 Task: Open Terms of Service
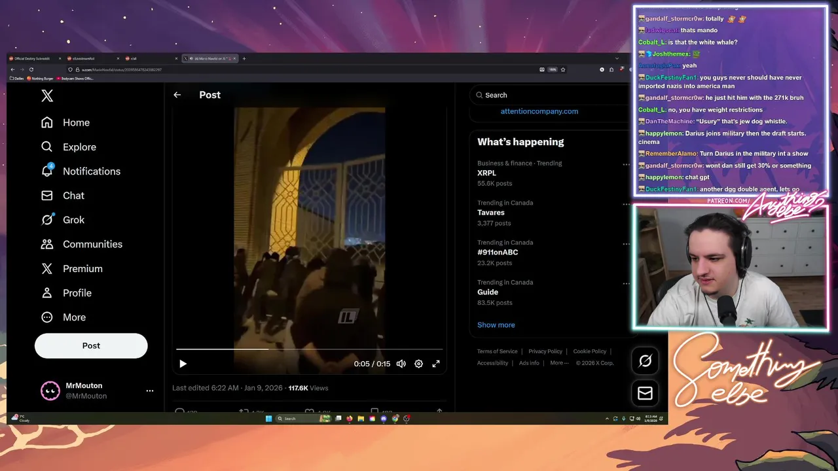point(498,351)
